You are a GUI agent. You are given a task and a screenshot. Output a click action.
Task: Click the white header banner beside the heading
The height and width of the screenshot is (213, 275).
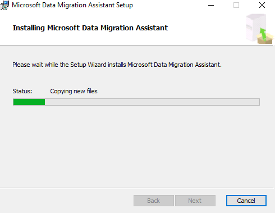[x=206, y=28]
